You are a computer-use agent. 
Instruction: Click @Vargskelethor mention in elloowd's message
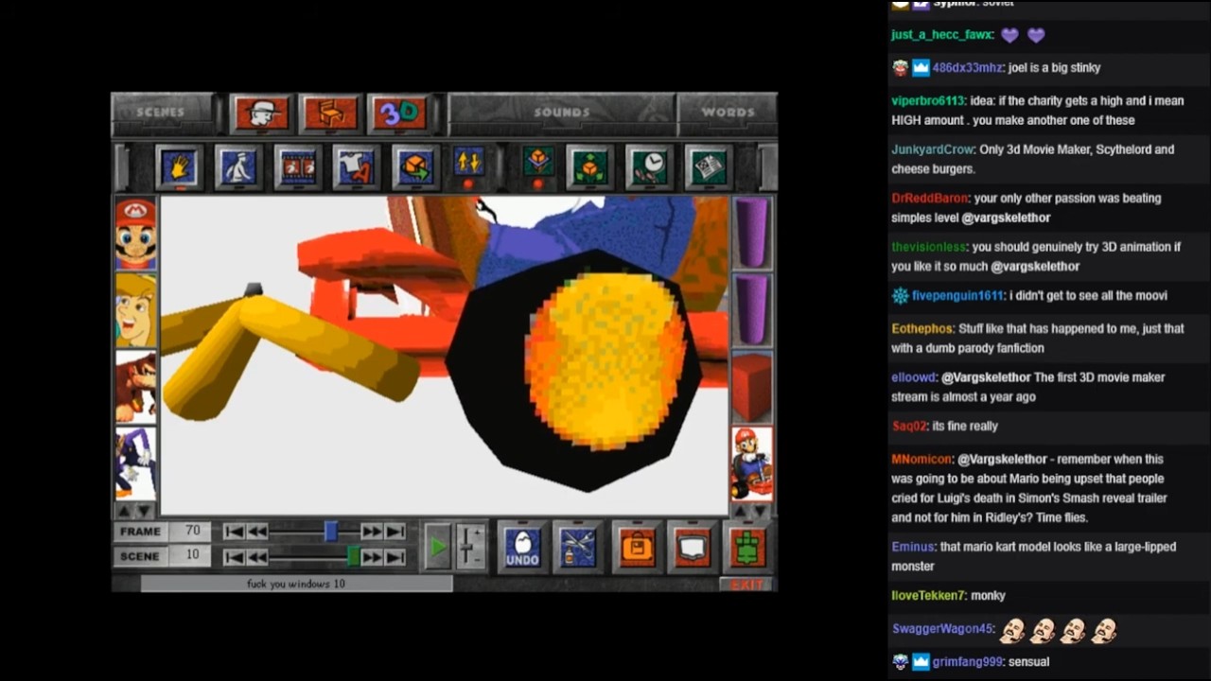click(x=986, y=377)
